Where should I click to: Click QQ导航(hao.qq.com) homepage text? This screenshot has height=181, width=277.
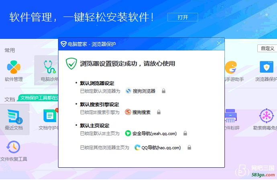[x=161, y=147]
